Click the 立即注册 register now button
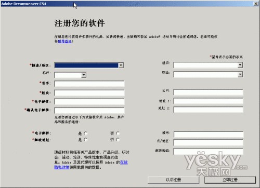The image size is (260, 188). click(230, 180)
